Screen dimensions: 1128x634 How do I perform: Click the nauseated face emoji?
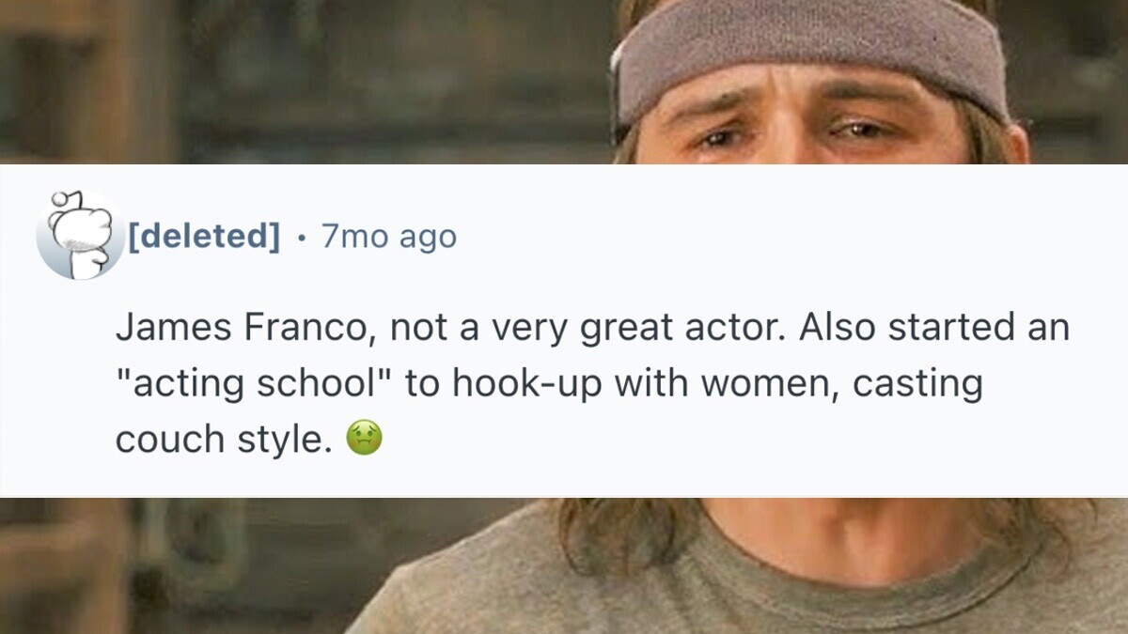coord(364,438)
